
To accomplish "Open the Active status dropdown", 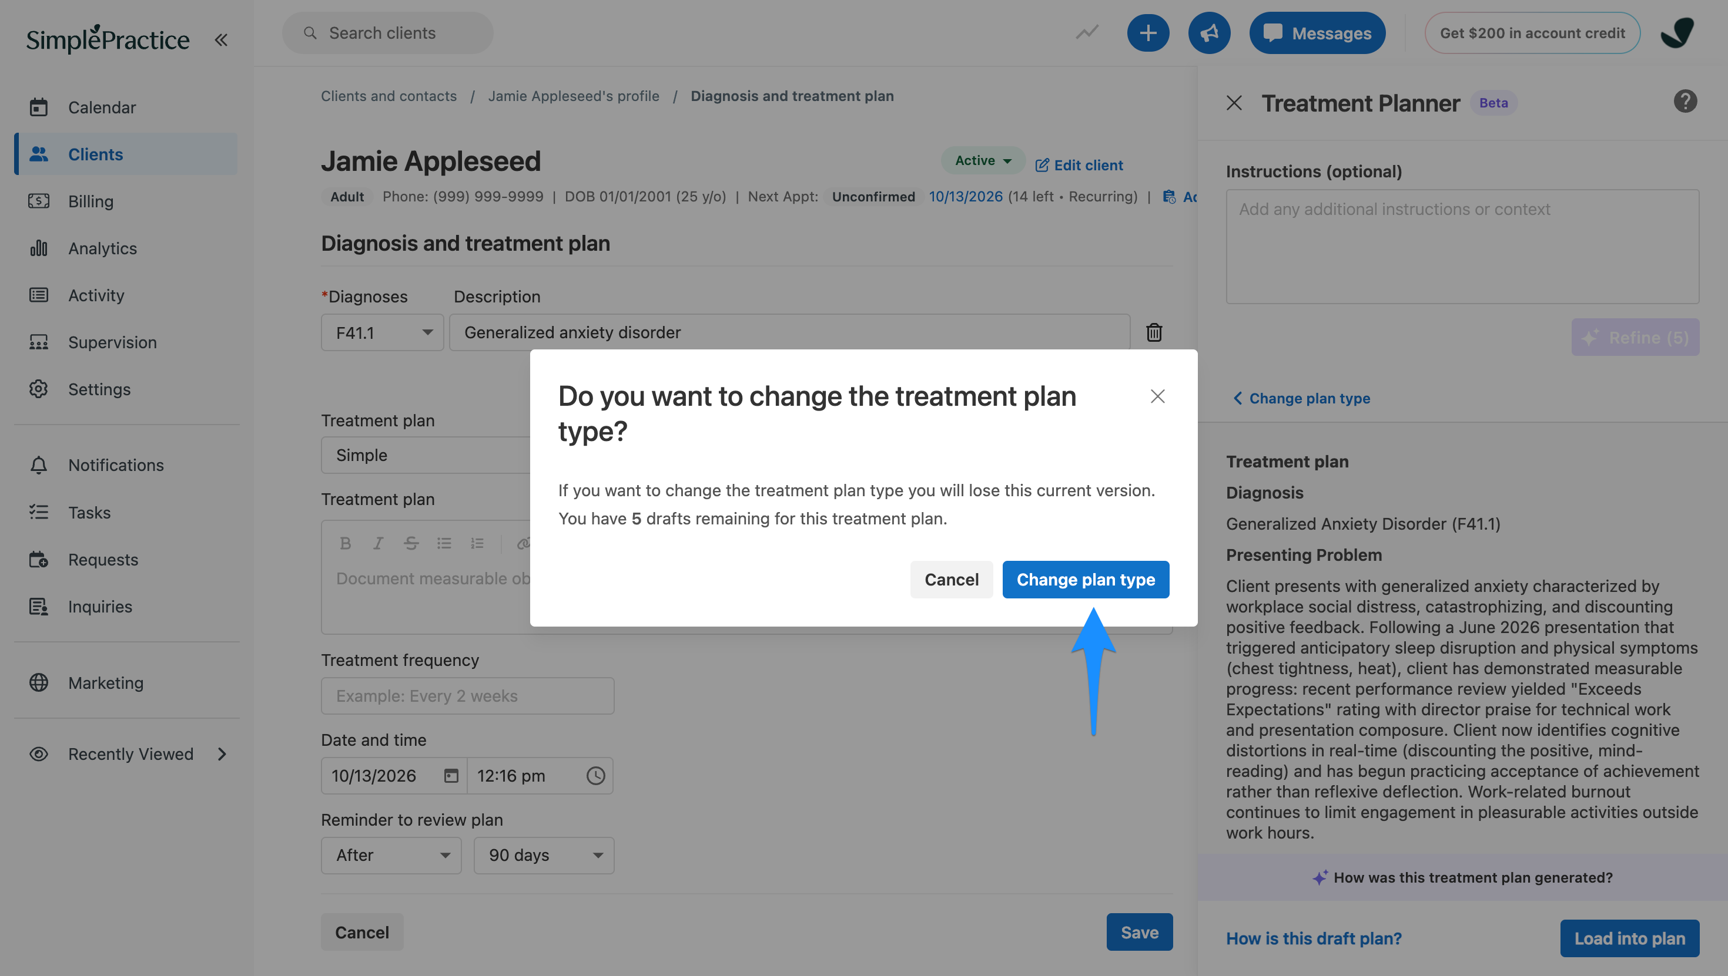I will pyautogui.click(x=983, y=160).
